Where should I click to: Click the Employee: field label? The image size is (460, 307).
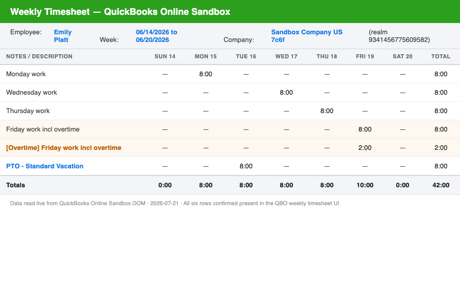(x=26, y=32)
